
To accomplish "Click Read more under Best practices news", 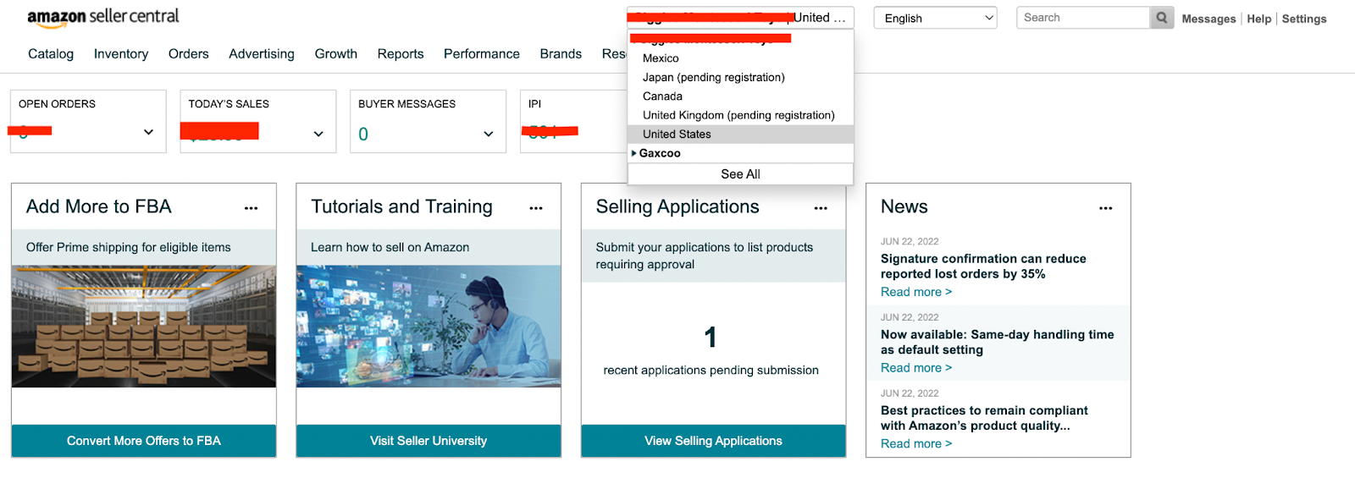I will [916, 444].
